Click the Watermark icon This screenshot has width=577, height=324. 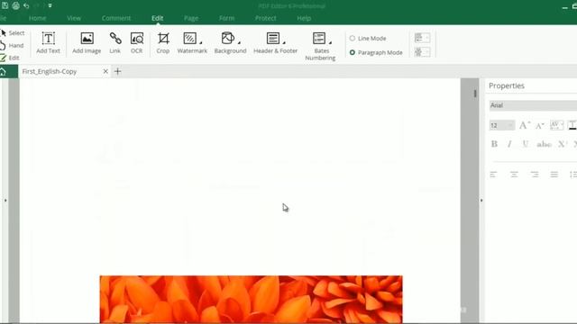tap(190, 38)
